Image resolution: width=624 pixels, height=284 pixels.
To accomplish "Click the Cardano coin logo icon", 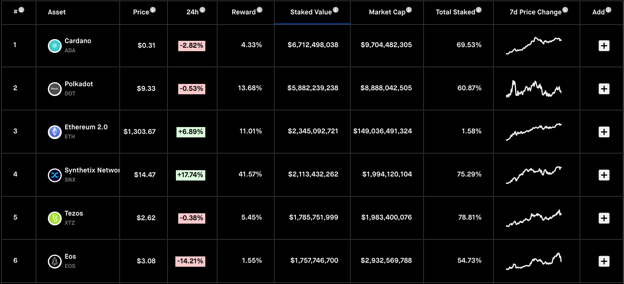I will click(54, 46).
